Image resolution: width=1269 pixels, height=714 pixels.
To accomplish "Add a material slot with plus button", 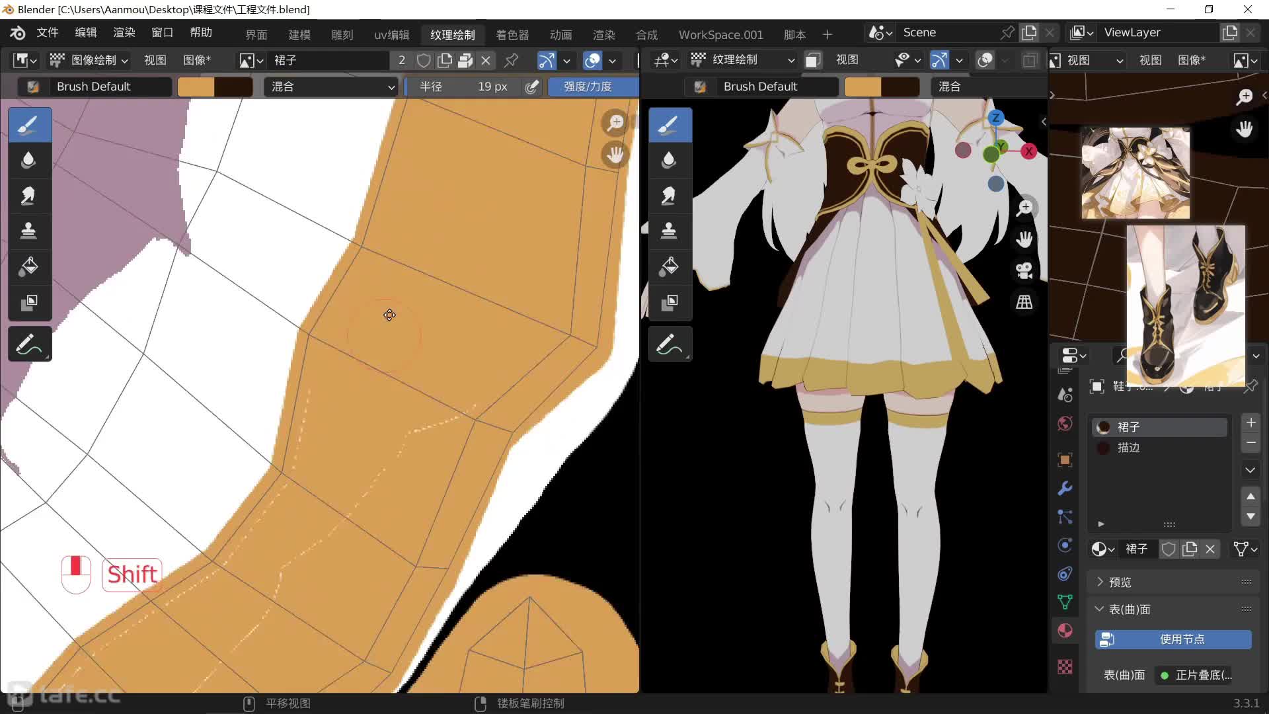I will (x=1250, y=423).
